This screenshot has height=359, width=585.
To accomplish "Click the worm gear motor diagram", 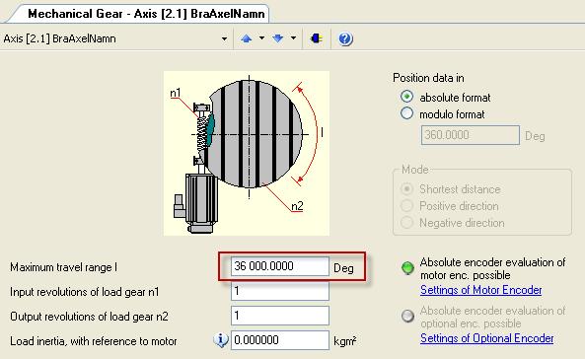I will click(247, 153).
